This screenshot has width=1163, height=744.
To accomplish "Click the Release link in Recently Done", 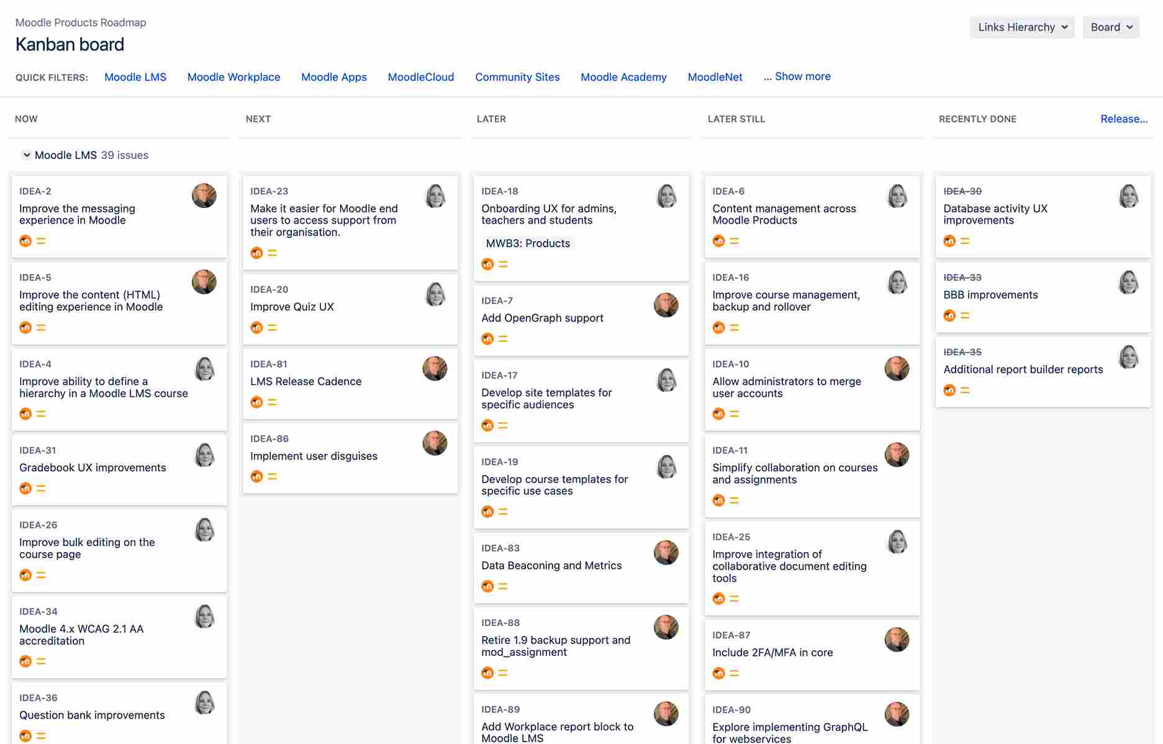I will [x=1124, y=119].
